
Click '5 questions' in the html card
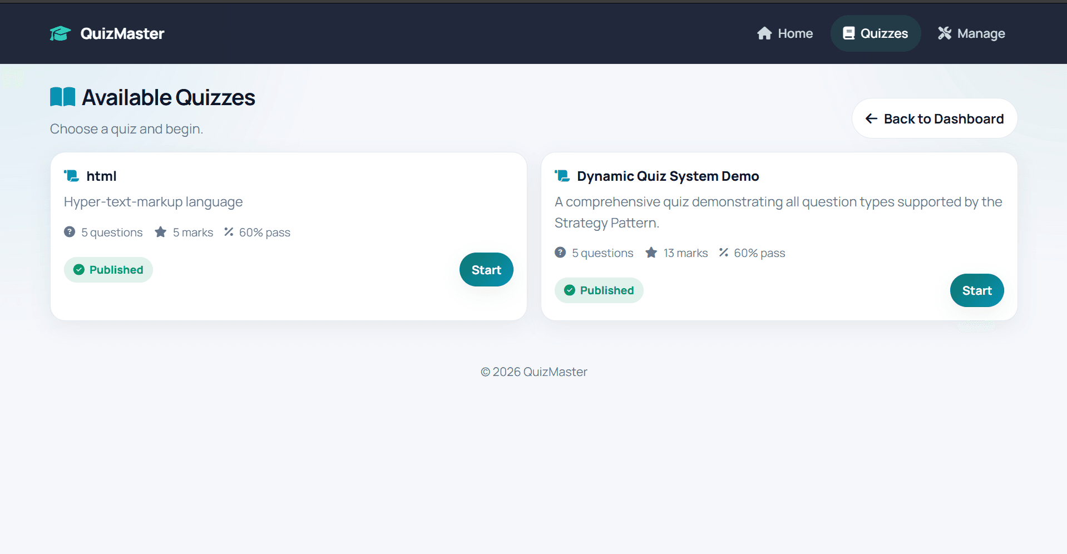[112, 233]
